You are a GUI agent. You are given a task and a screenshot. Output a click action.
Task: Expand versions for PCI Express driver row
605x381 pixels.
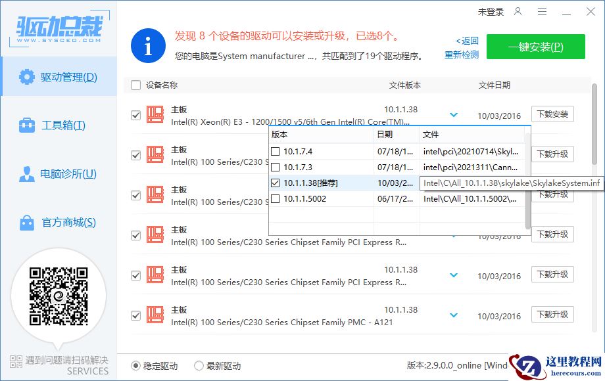pos(452,276)
